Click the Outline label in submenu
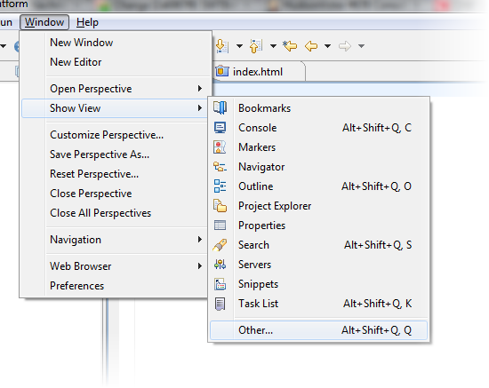The height and width of the screenshot is (388, 489). coord(256,186)
